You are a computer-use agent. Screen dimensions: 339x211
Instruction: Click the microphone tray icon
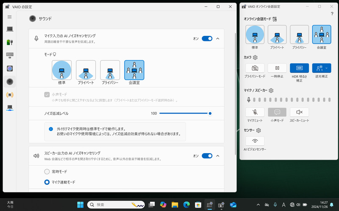(x=275, y=205)
